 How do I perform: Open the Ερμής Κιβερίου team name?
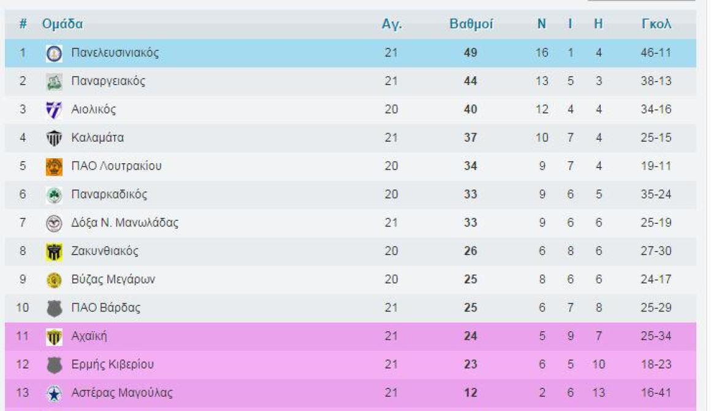[112, 364]
